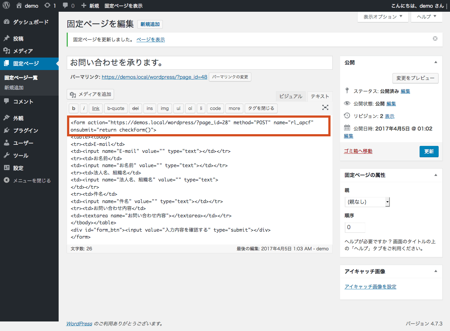450x331 pixels.
Task: Edit visibility via 公開状態 編集 link
Action: point(391,104)
